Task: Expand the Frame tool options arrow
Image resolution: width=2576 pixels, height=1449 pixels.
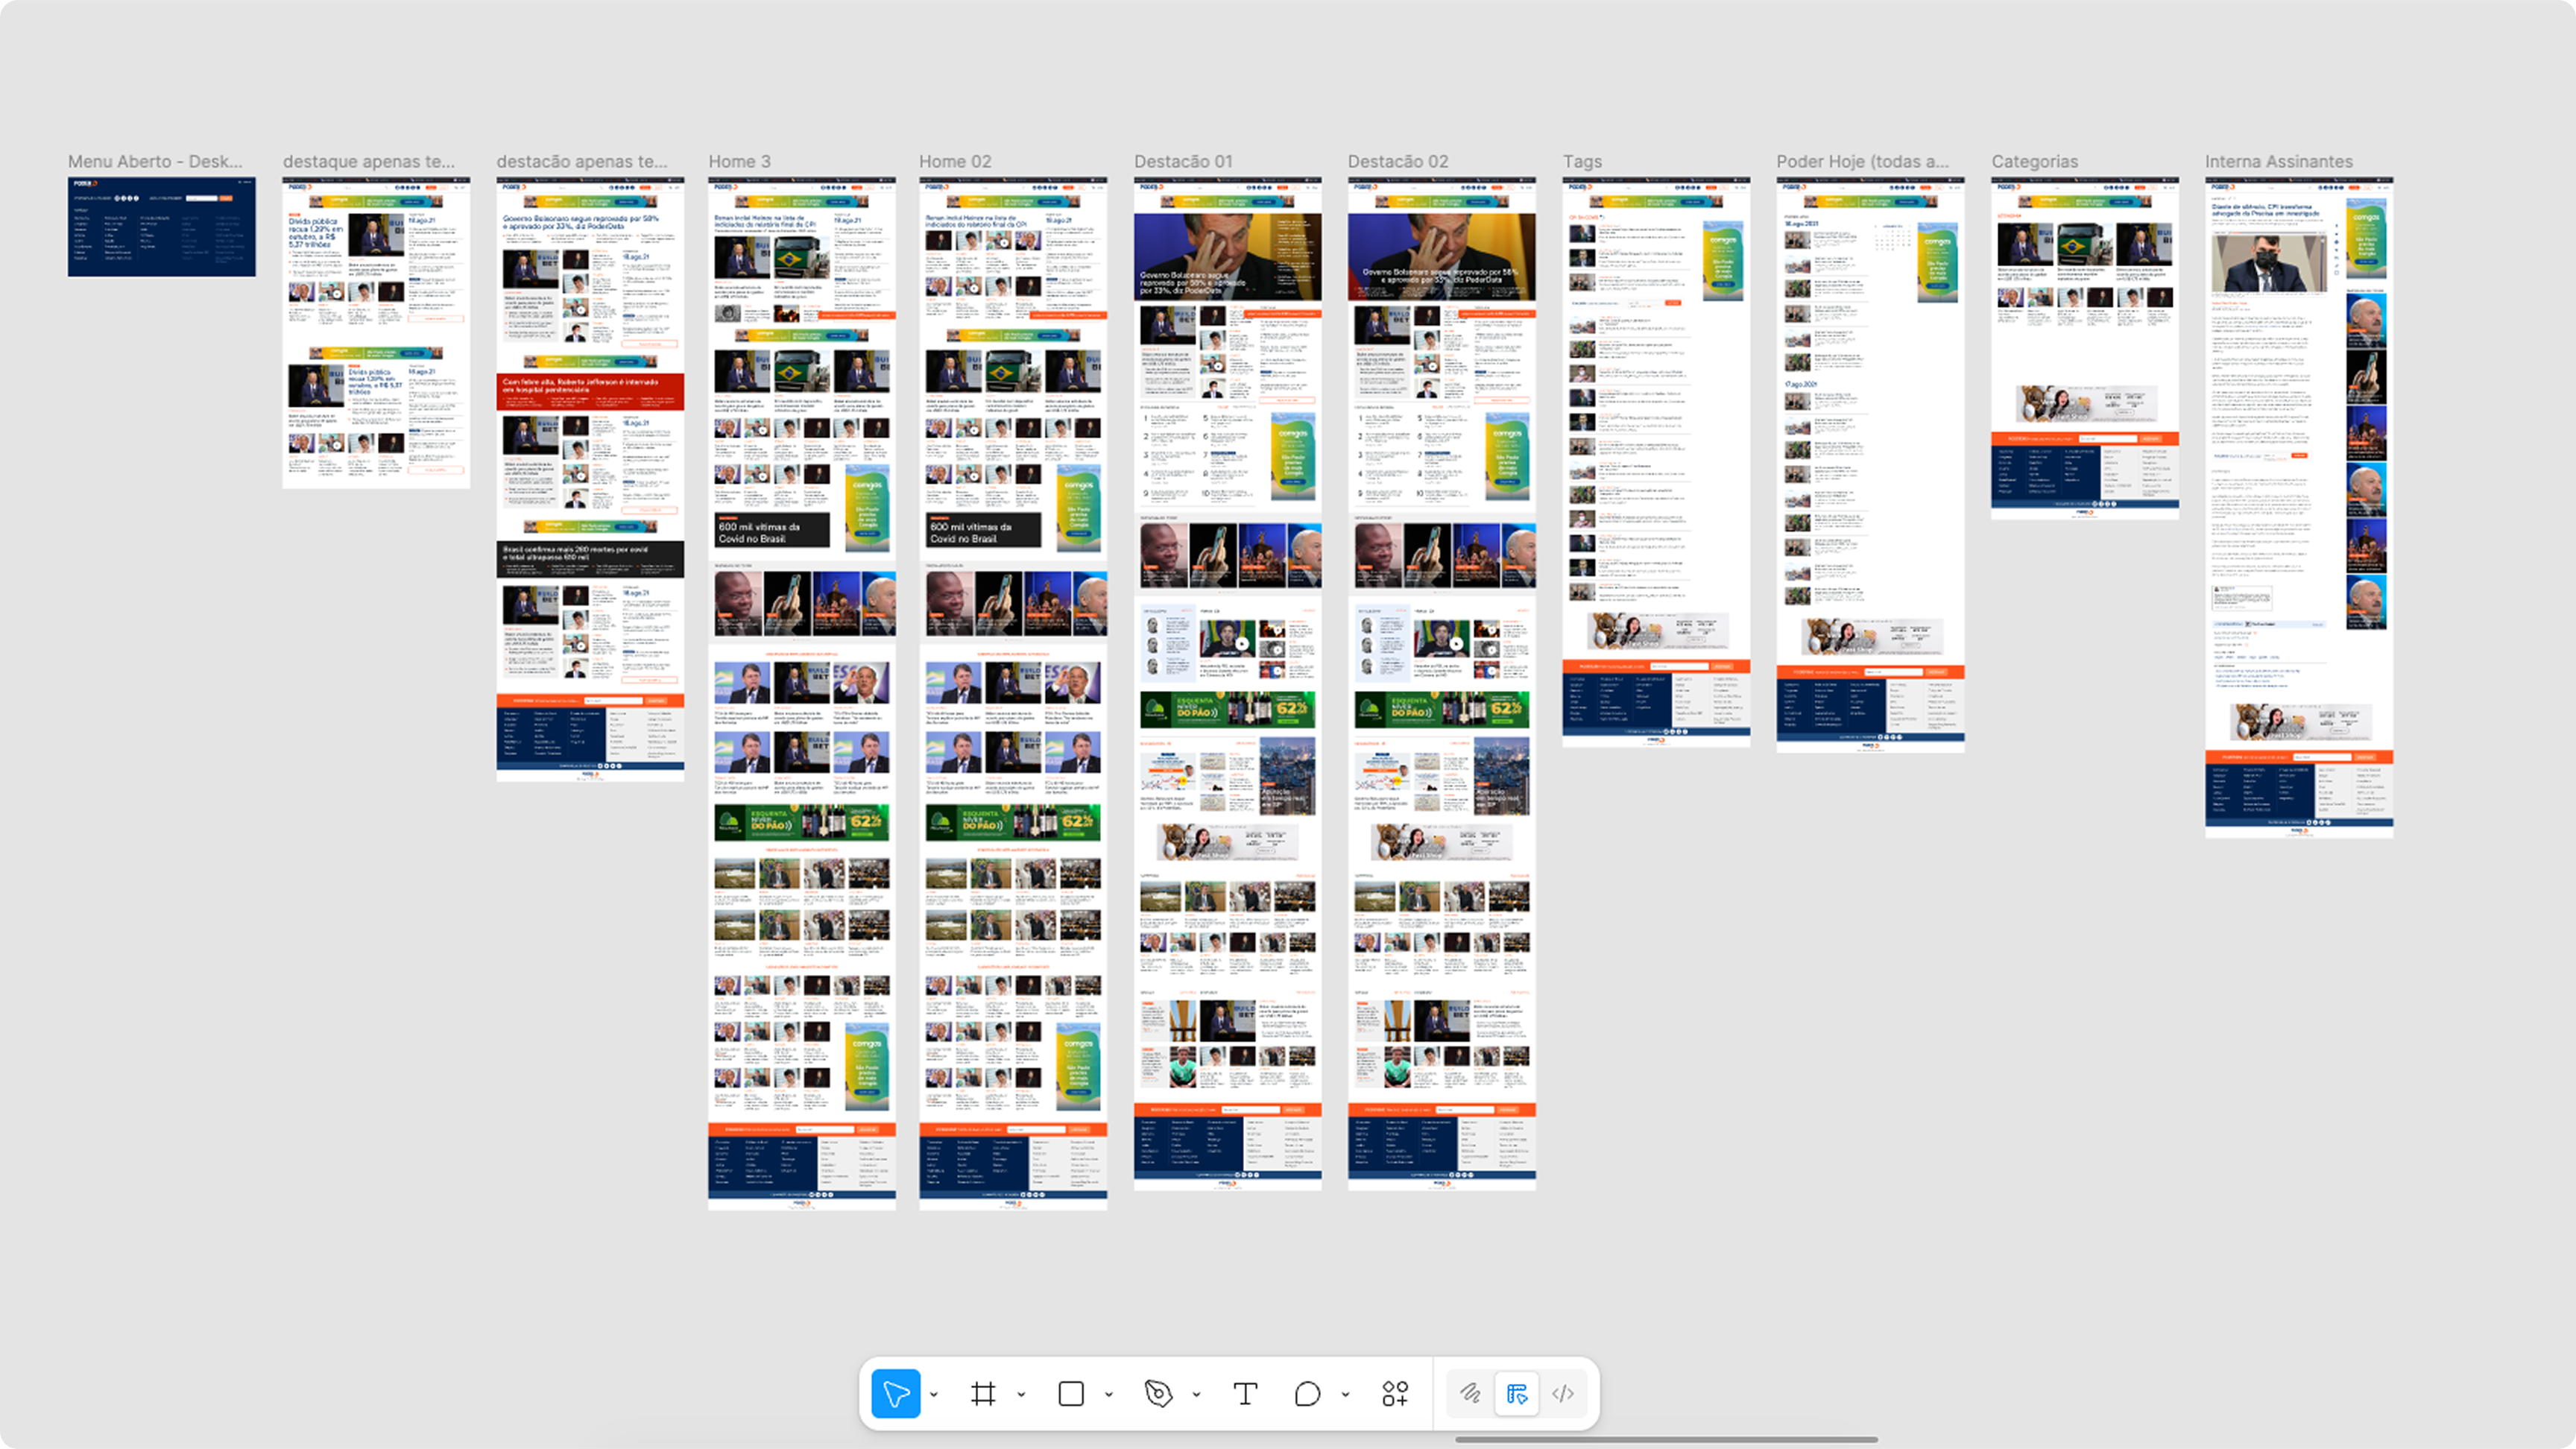Action: [1021, 1394]
